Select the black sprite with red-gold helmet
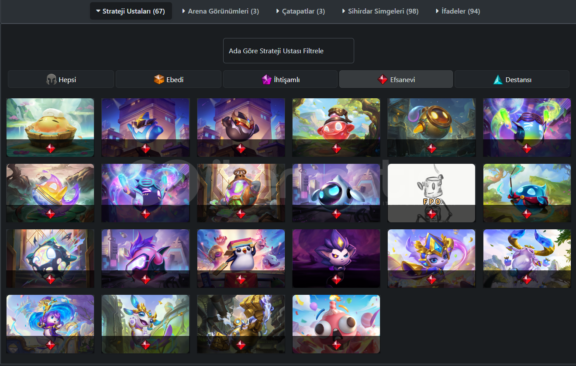This screenshot has height=366, width=576. point(241,127)
